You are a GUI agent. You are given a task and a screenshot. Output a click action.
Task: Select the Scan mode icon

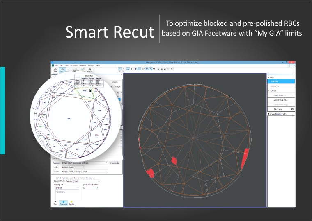pos(55,70)
